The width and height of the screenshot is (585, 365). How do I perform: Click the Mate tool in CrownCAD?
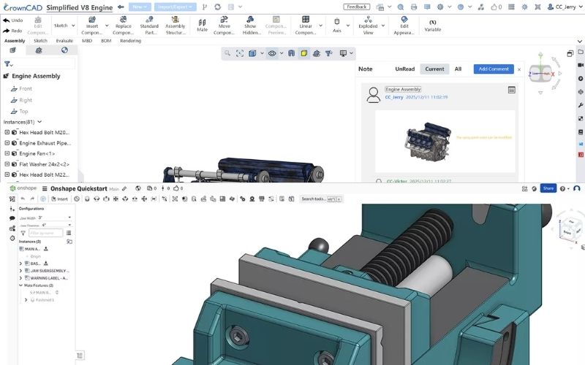tap(202, 26)
